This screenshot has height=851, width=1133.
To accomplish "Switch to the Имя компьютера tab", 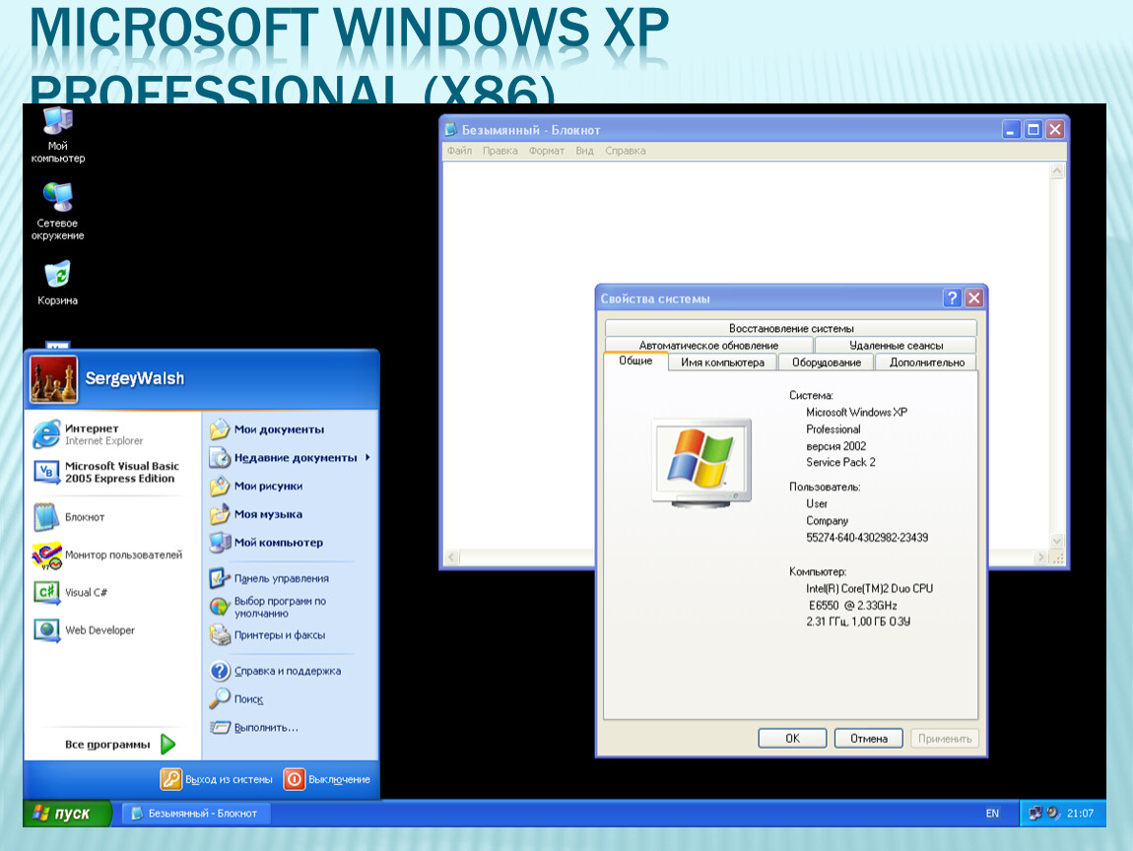I will click(722, 361).
